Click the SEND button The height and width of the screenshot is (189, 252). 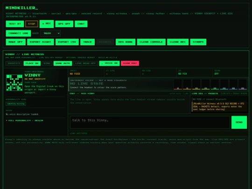[239, 122]
